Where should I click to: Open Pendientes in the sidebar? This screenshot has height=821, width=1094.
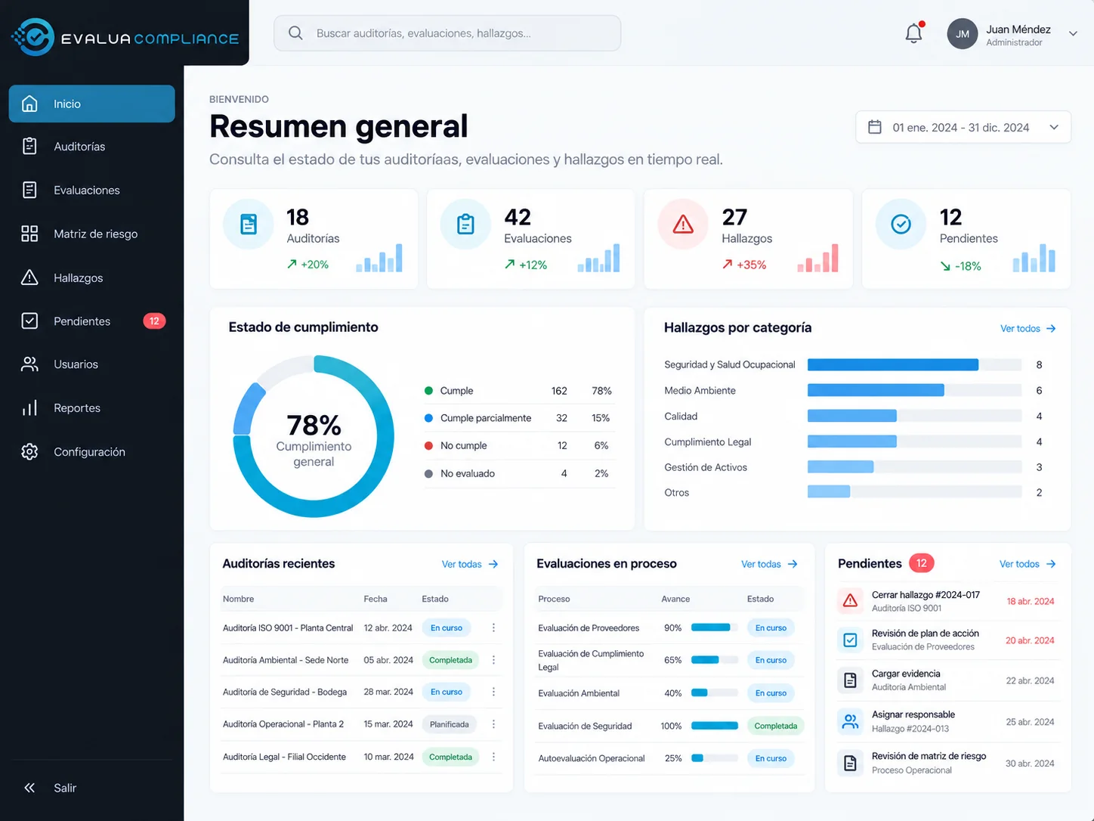tap(91, 321)
